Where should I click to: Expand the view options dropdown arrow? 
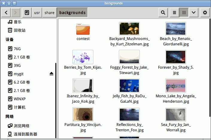pos(194,13)
